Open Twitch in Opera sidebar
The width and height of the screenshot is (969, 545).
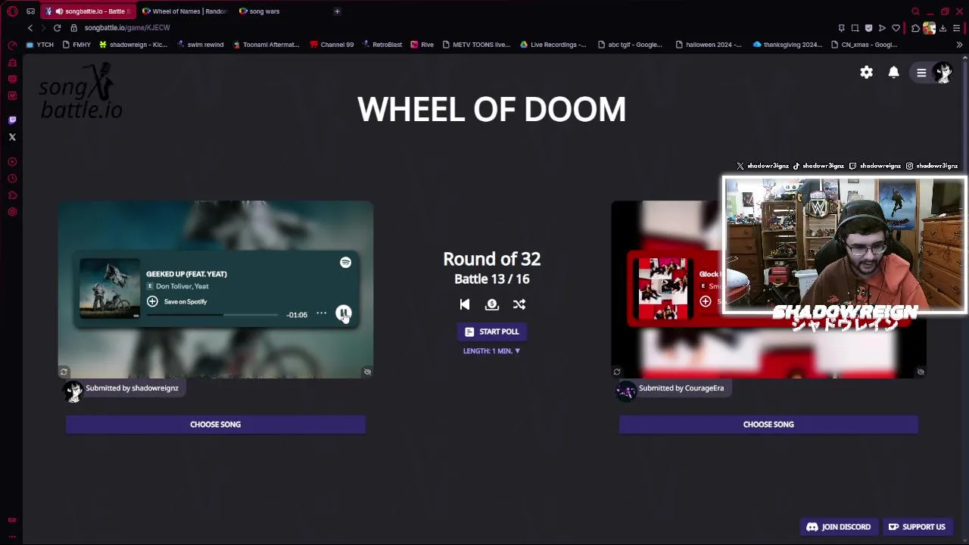(12, 120)
